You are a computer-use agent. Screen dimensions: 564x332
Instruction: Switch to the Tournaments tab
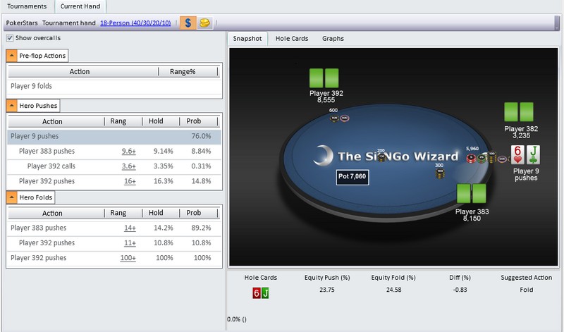(x=27, y=6)
